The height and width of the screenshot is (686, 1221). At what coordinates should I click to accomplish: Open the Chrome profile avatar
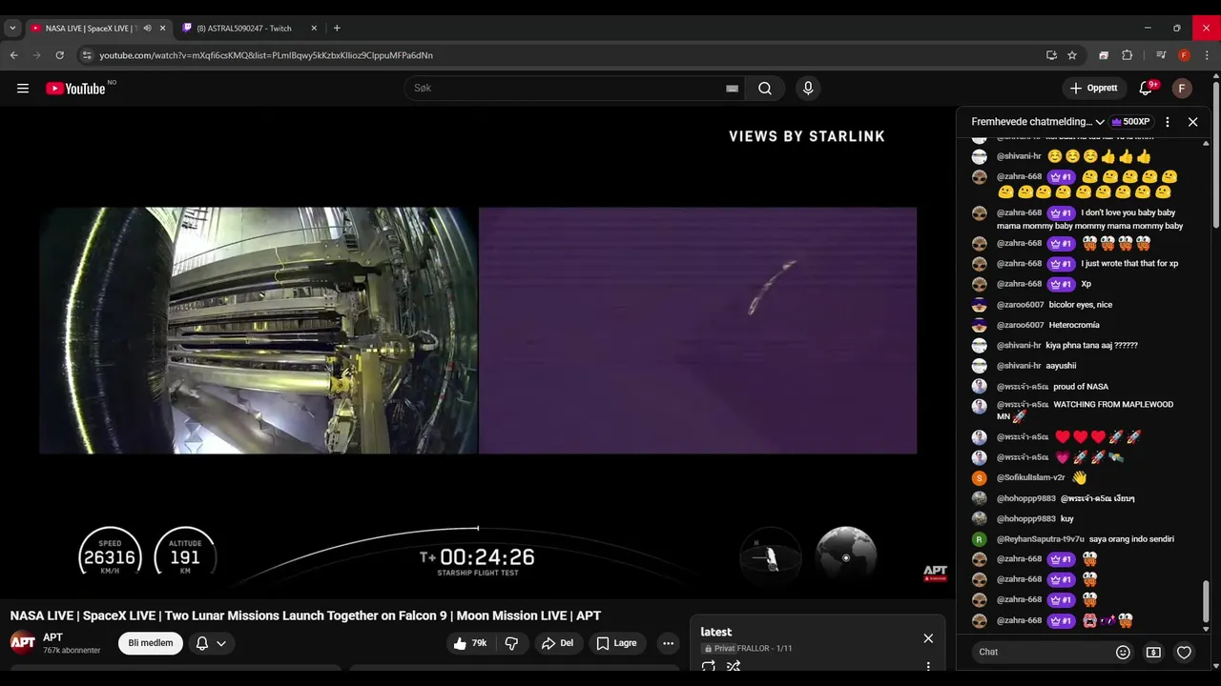tap(1184, 55)
